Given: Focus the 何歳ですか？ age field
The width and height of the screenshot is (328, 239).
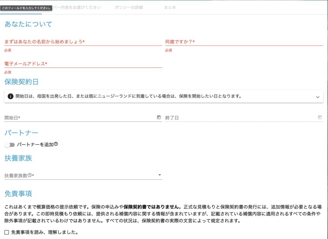Looking at the screenshot, I should [x=243, y=42].
